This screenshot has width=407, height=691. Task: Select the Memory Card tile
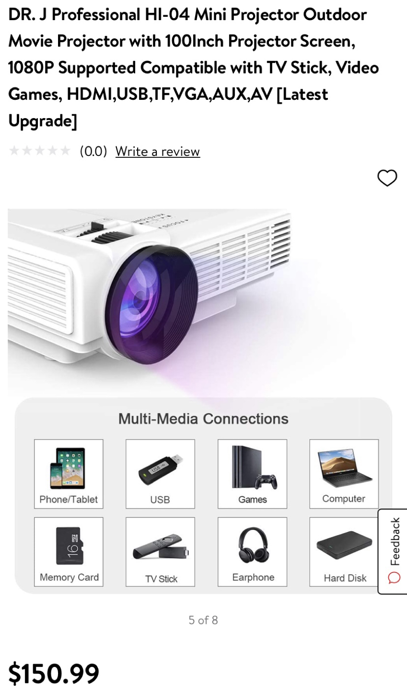(x=69, y=552)
